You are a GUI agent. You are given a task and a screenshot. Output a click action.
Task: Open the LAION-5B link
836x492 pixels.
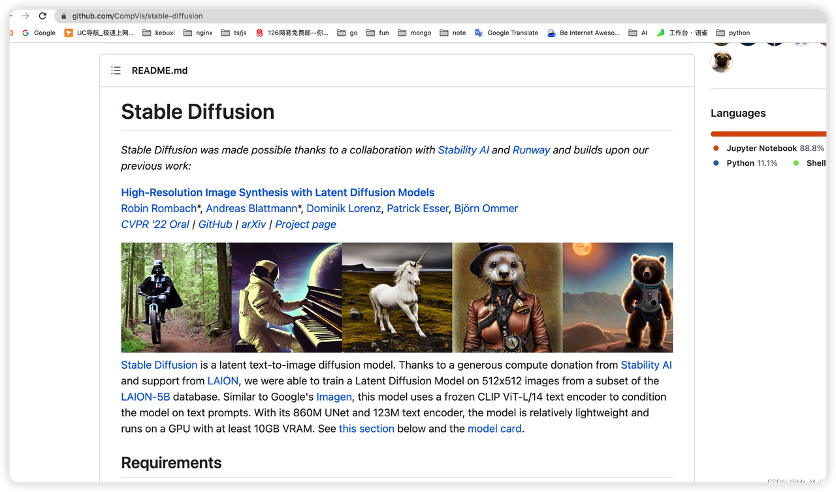[145, 397]
